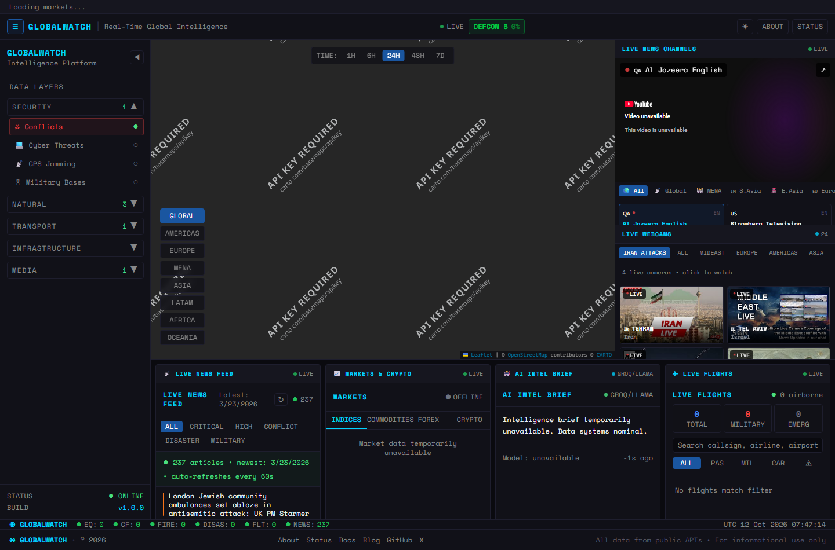Expand the INFRASTRUCTURE layer group
The image size is (835, 550).
[75, 248]
